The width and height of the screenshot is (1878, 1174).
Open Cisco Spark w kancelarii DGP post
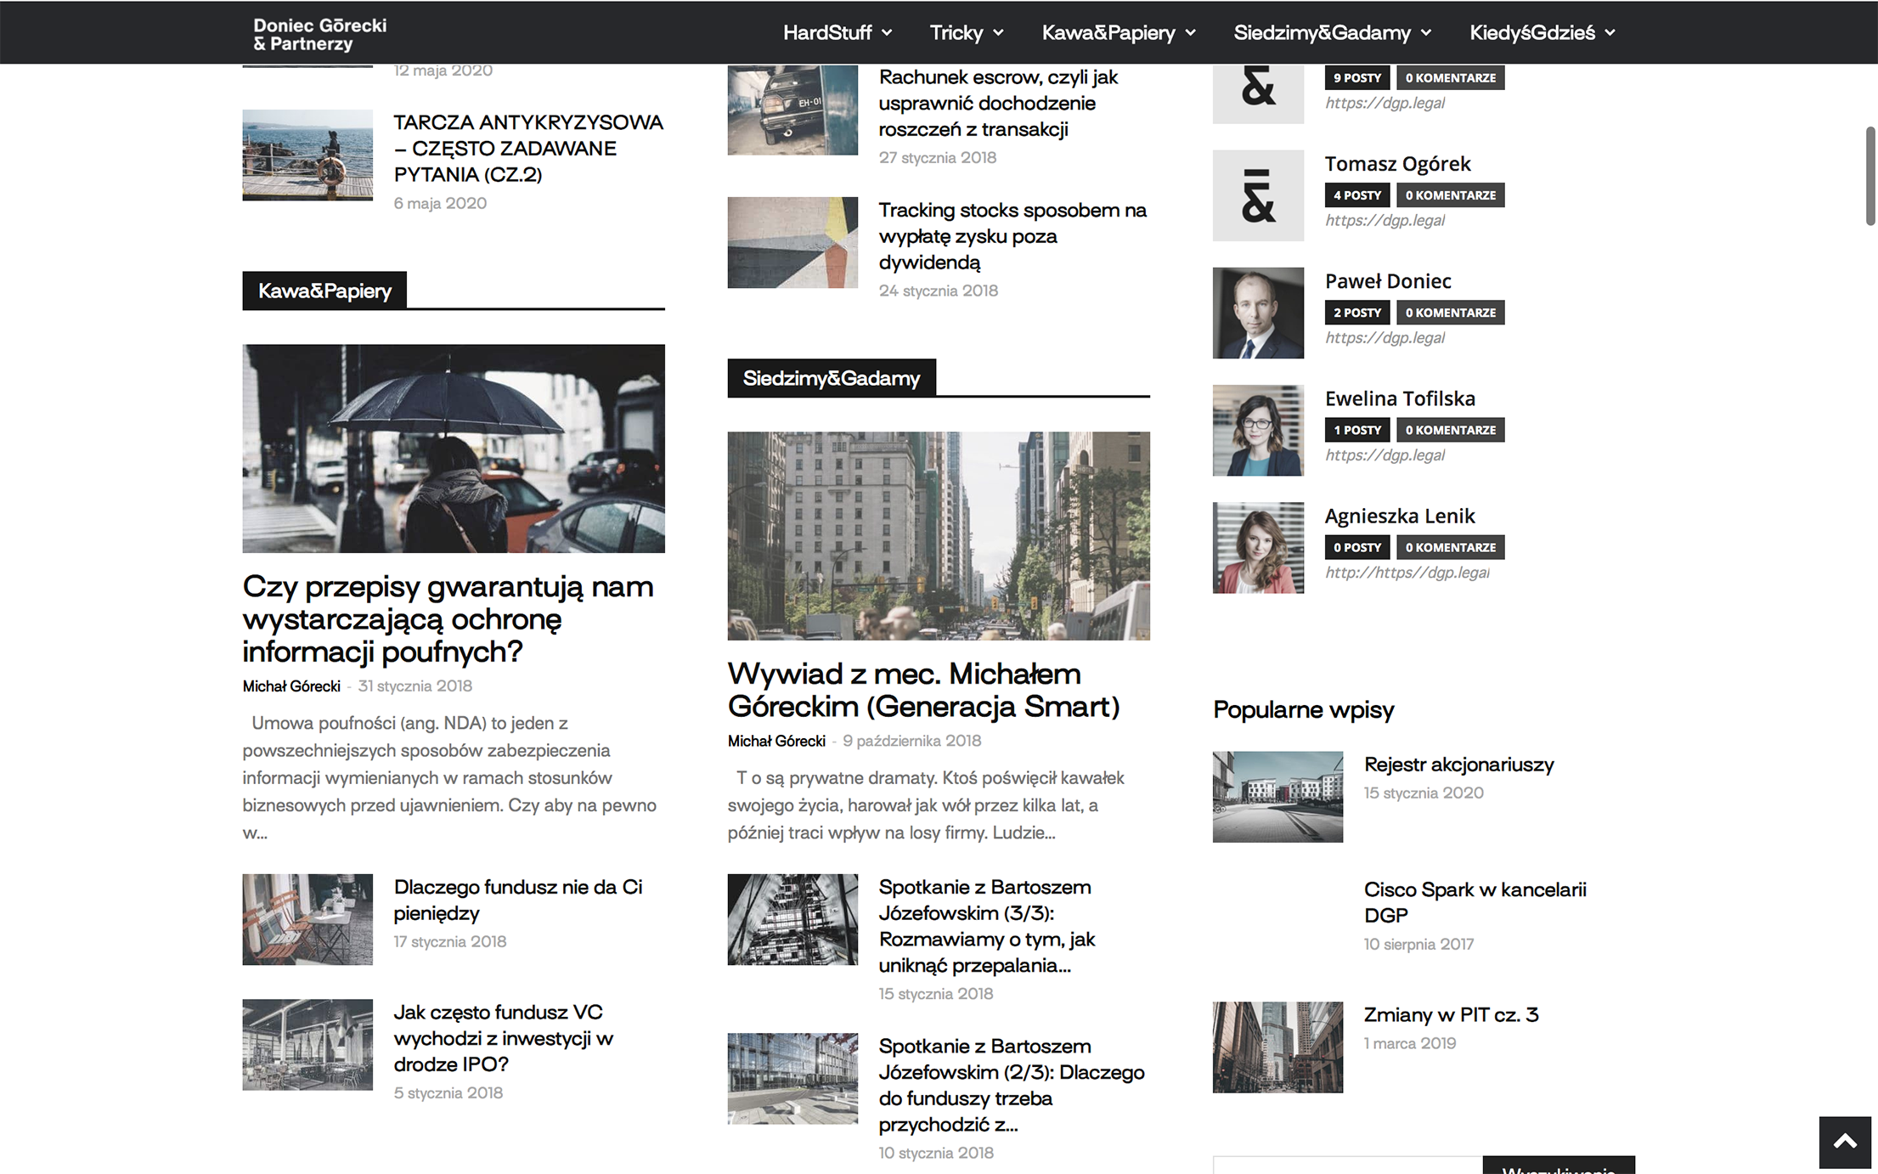pyautogui.click(x=1475, y=902)
